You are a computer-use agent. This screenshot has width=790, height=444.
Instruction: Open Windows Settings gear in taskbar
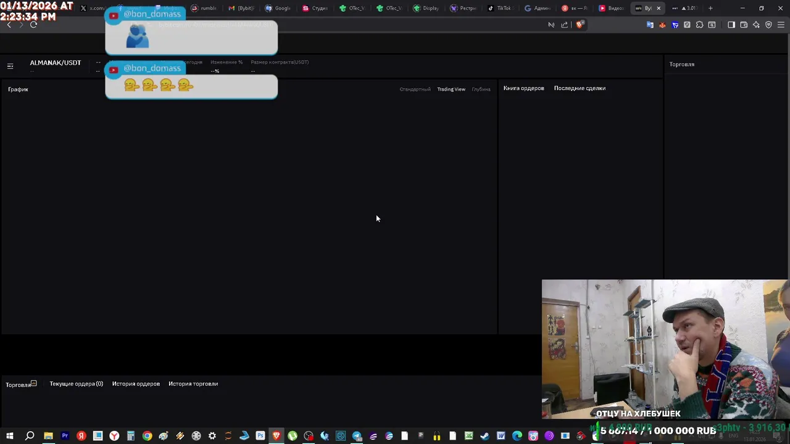pyautogui.click(x=212, y=436)
